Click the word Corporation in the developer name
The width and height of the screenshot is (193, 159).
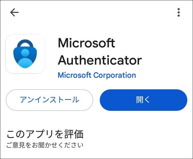pos(115,75)
